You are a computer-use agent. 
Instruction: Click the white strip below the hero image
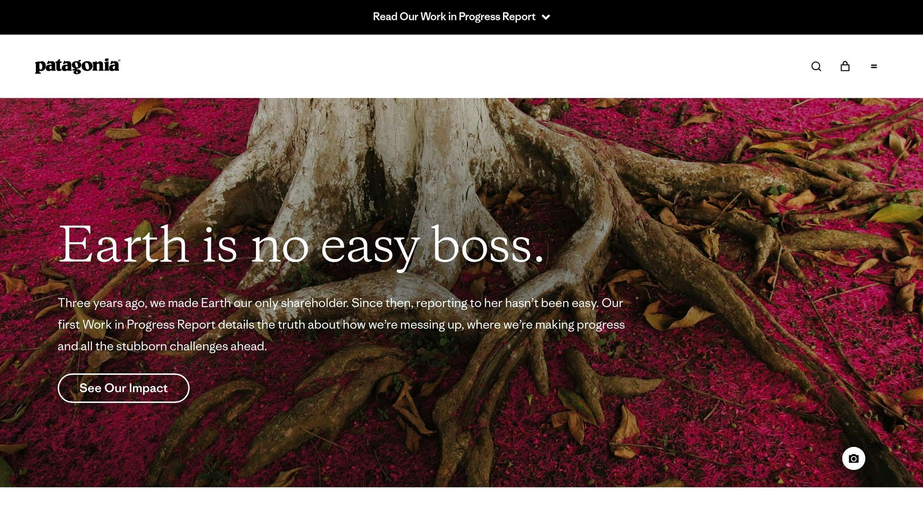pos(461,503)
